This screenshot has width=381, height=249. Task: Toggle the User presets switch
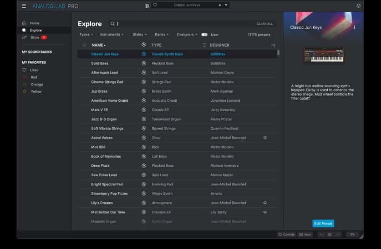coord(204,35)
